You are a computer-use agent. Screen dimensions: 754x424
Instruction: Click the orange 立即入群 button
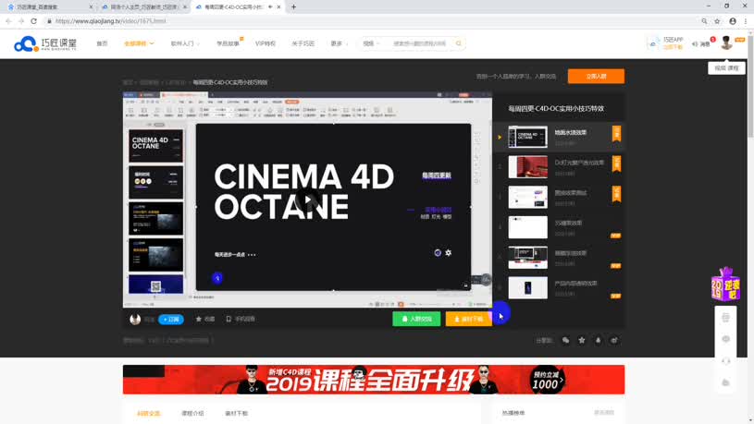596,77
